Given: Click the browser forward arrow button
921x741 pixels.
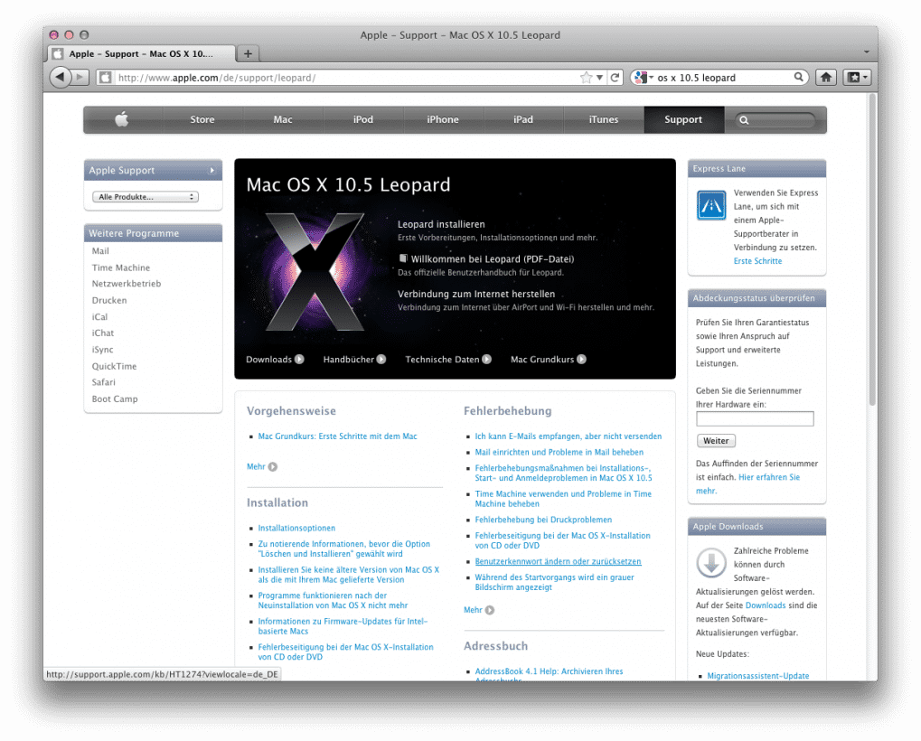Looking at the screenshot, I should 80,77.
